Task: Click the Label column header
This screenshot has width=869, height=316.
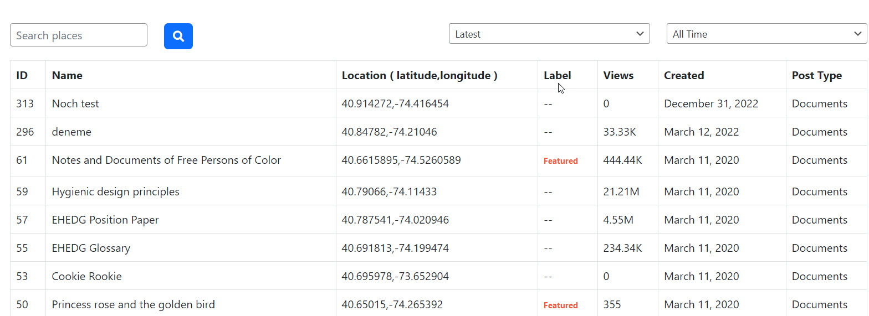Action: pos(557,75)
